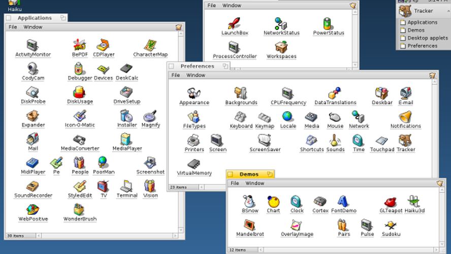The height and width of the screenshot is (254, 451).
Task: Click the Tracker icon in Preferences menu bar
Action: click(x=432, y=75)
